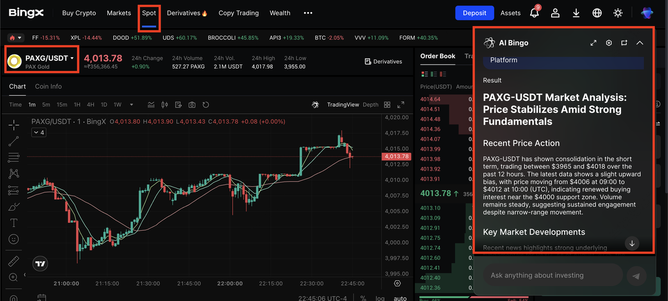Select the ruler measure tool
Screen dimensions: 668x301
(14, 260)
